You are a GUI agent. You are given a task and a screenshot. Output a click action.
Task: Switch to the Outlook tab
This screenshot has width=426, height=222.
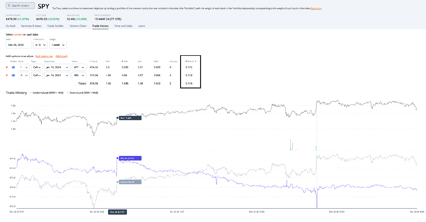tap(11, 26)
